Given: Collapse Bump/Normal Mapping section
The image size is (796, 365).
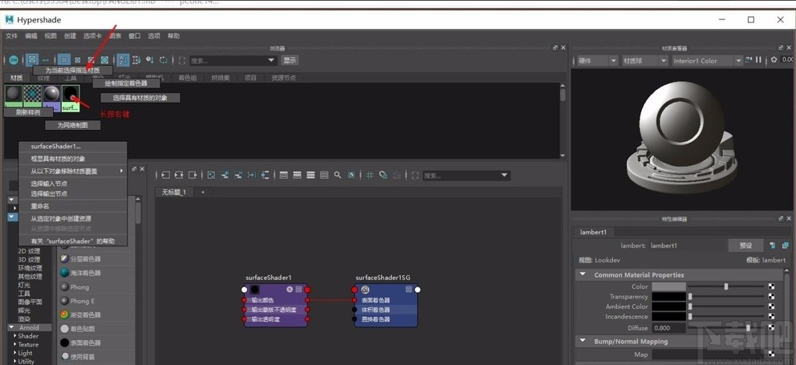Looking at the screenshot, I should pyautogui.click(x=583, y=341).
